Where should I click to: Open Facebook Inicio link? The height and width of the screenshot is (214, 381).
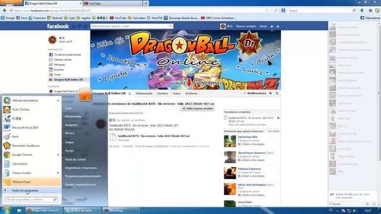click(263, 26)
